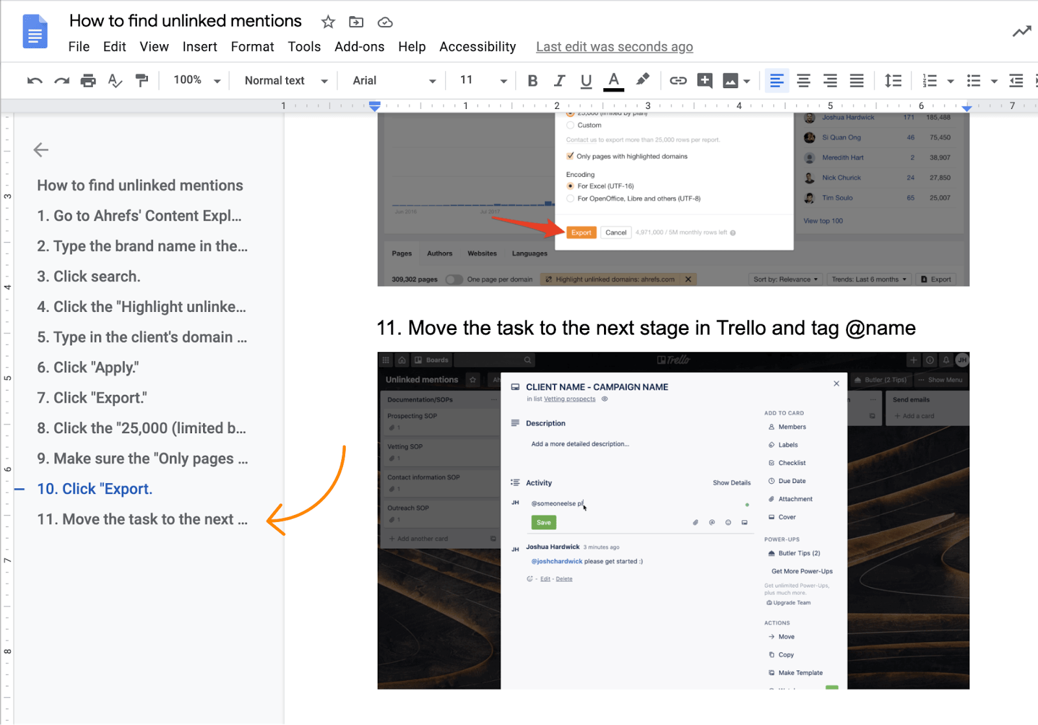The image size is (1038, 725).
Task: Star the document title
Action: point(328,22)
